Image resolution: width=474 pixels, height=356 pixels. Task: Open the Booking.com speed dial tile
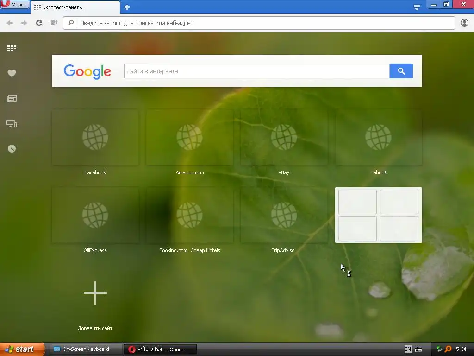189,215
